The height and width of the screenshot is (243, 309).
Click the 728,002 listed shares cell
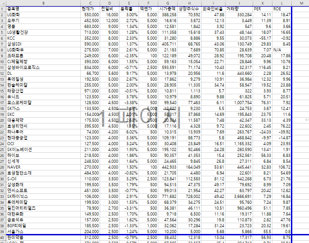(x=189, y=197)
